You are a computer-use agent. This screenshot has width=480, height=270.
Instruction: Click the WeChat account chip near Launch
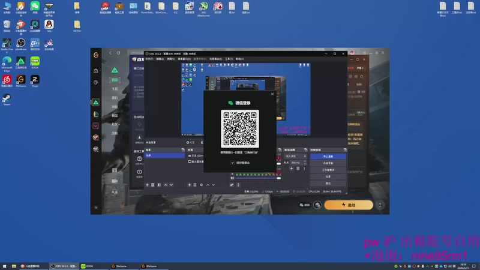[305, 205]
